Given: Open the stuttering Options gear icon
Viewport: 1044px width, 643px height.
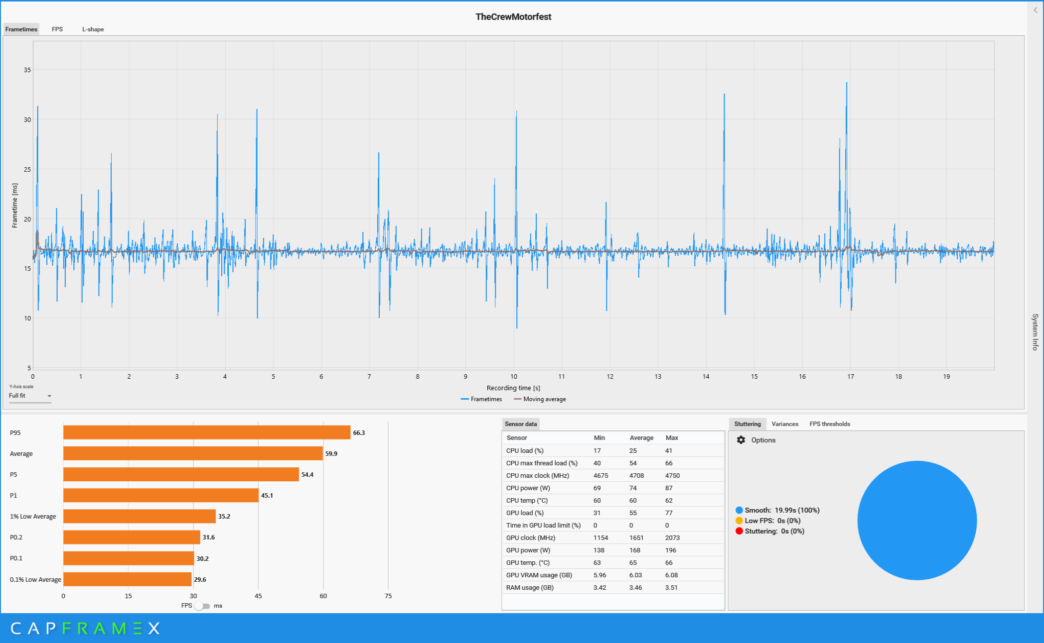Looking at the screenshot, I should pyautogui.click(x=741, y=440).
